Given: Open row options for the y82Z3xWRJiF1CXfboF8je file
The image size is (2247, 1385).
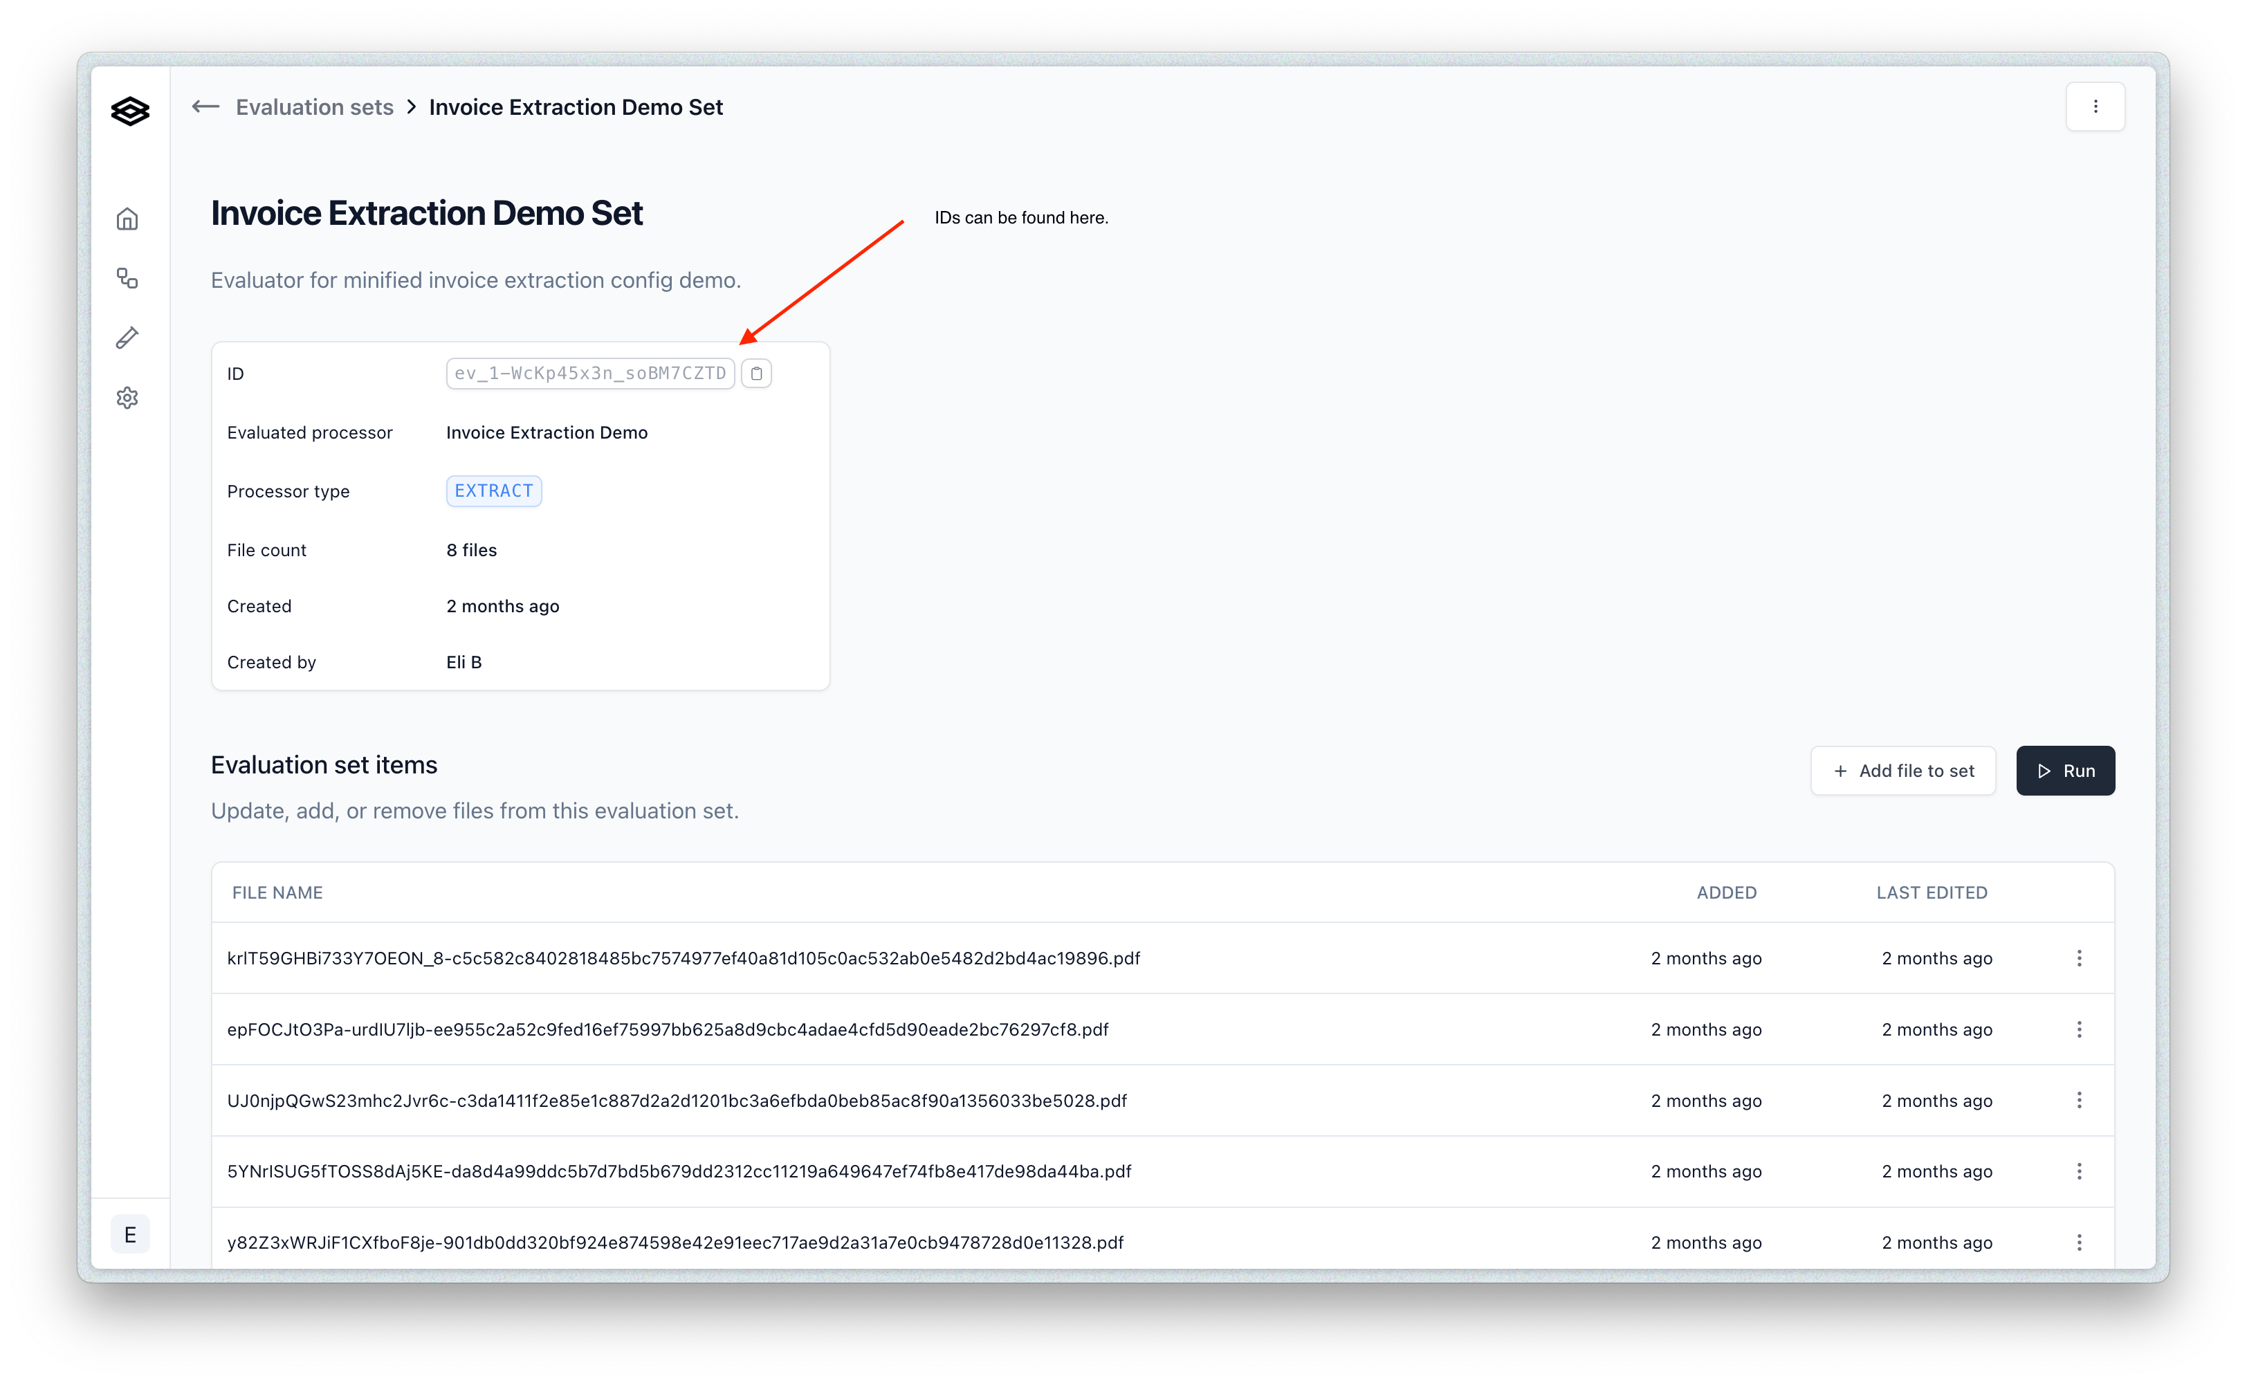Looking at the screenshot, I should [2078, 1242].
